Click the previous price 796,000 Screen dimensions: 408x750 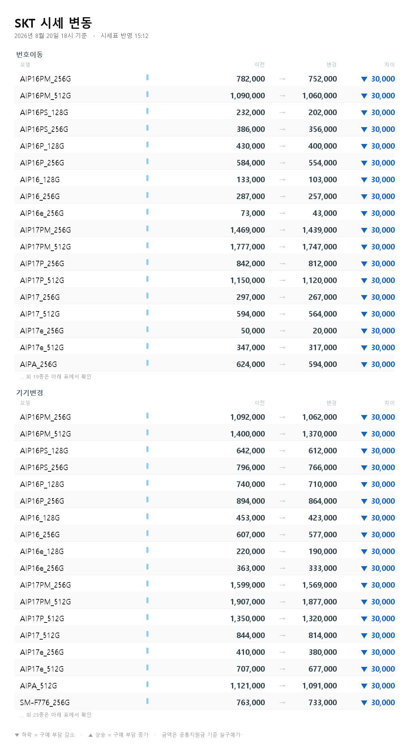[x=251, y=468]
